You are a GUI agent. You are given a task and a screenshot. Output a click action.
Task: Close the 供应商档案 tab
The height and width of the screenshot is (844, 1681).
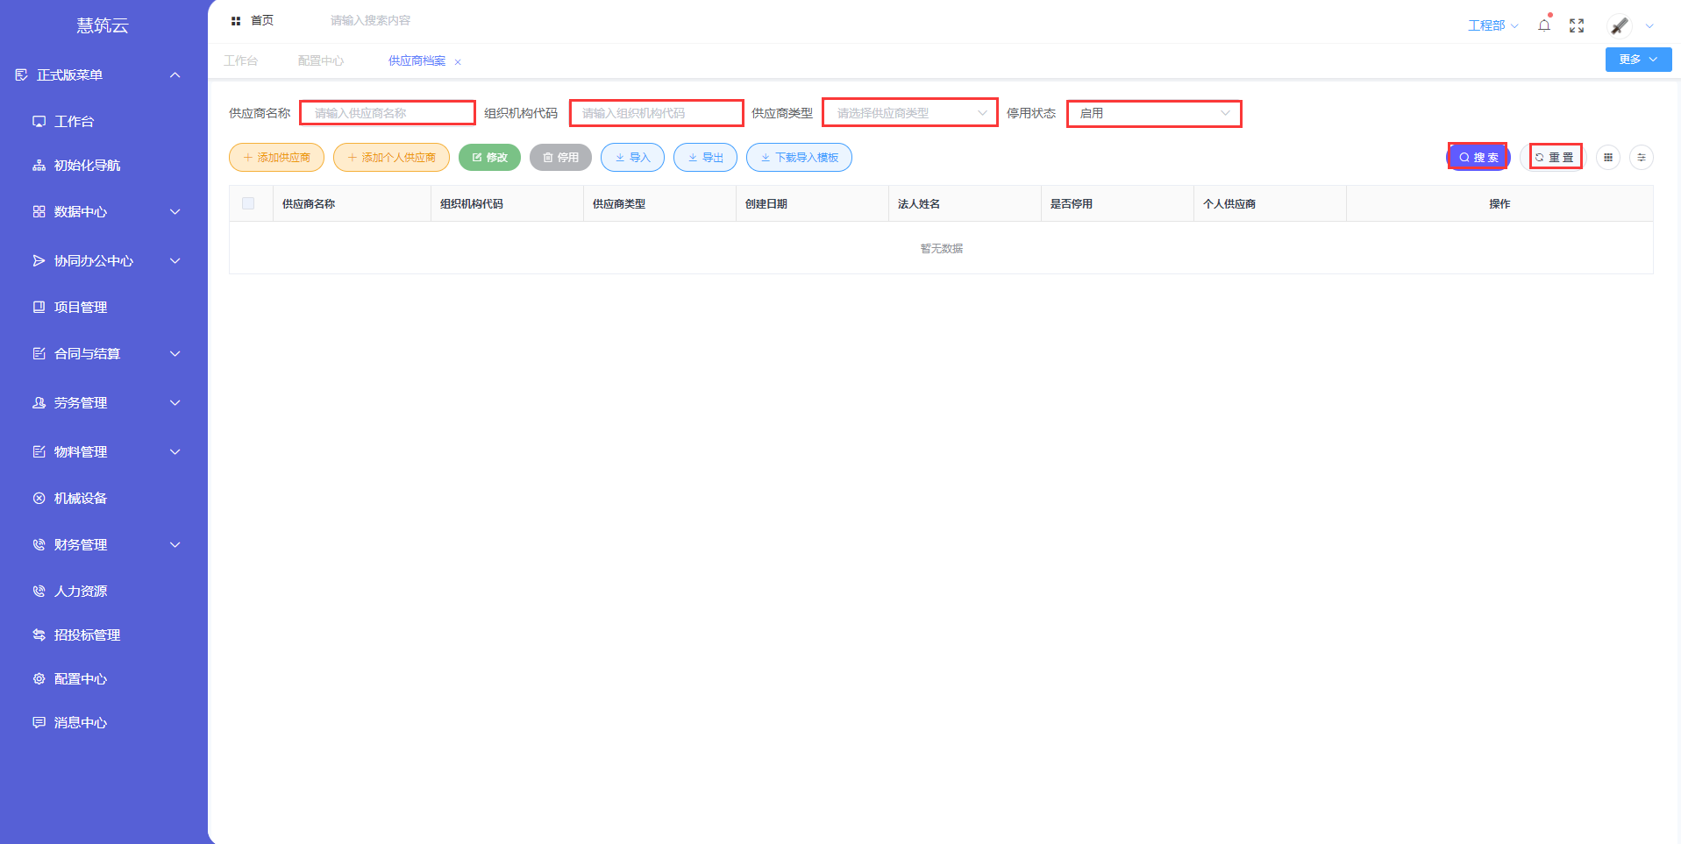coord(458,61)
